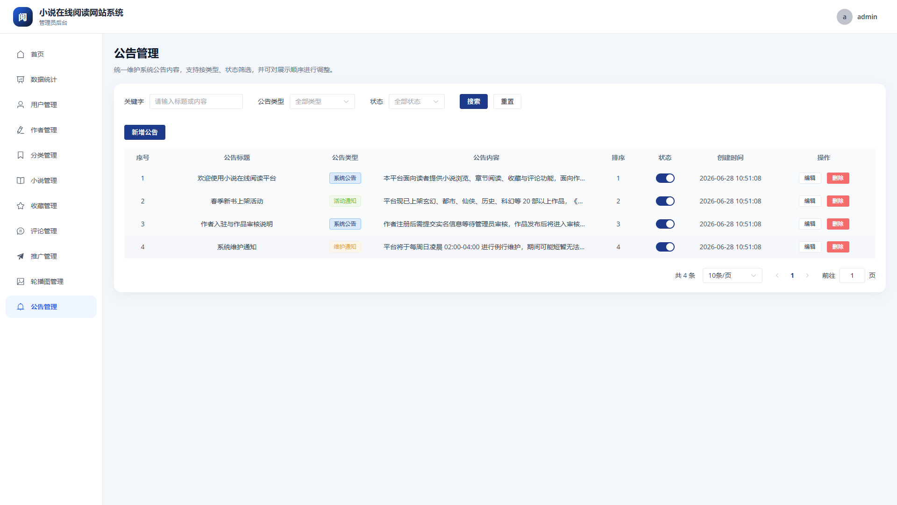897x505 pixels.
Task: Click the star icon beside 收藏管理
Action: pos(21,206)
